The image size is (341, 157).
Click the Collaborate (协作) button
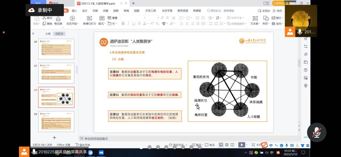[x=277, y=11]
